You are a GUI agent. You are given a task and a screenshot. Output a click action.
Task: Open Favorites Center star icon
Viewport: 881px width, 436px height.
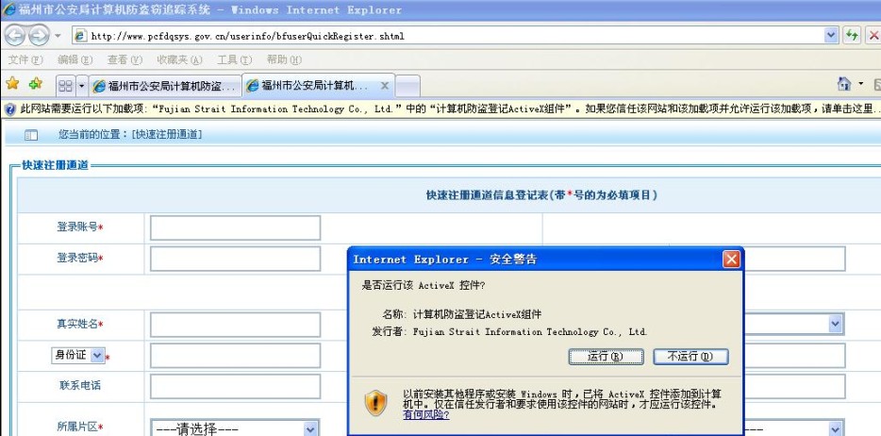tap(13, 84)
